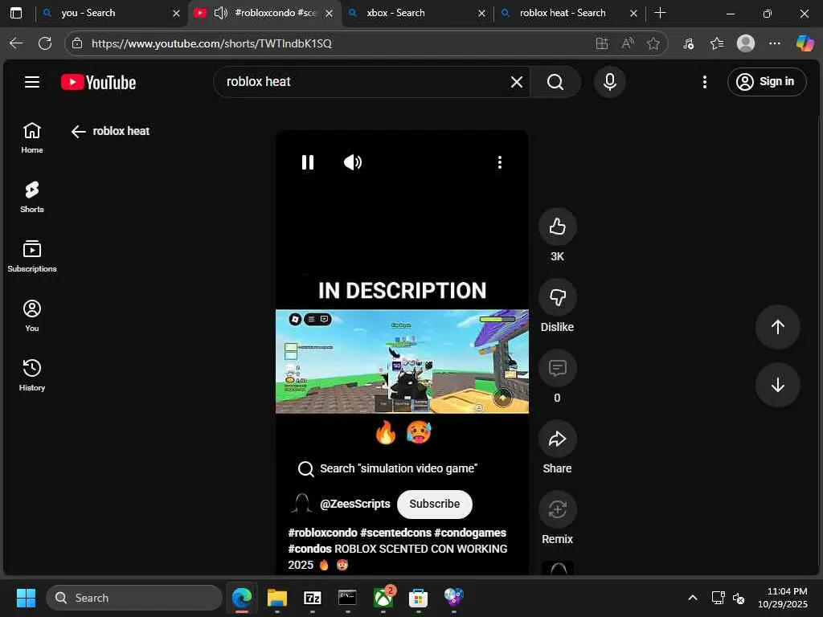823x617 pixels.
Task: Open History in the sidebar
Action: (32, 374)
